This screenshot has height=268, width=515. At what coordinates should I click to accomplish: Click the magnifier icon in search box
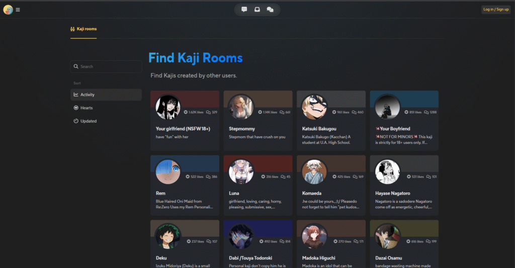coord(76,66)
